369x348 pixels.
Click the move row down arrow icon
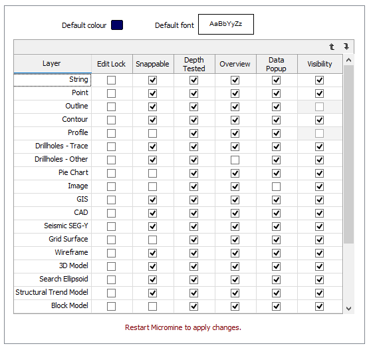coord(346,47)
